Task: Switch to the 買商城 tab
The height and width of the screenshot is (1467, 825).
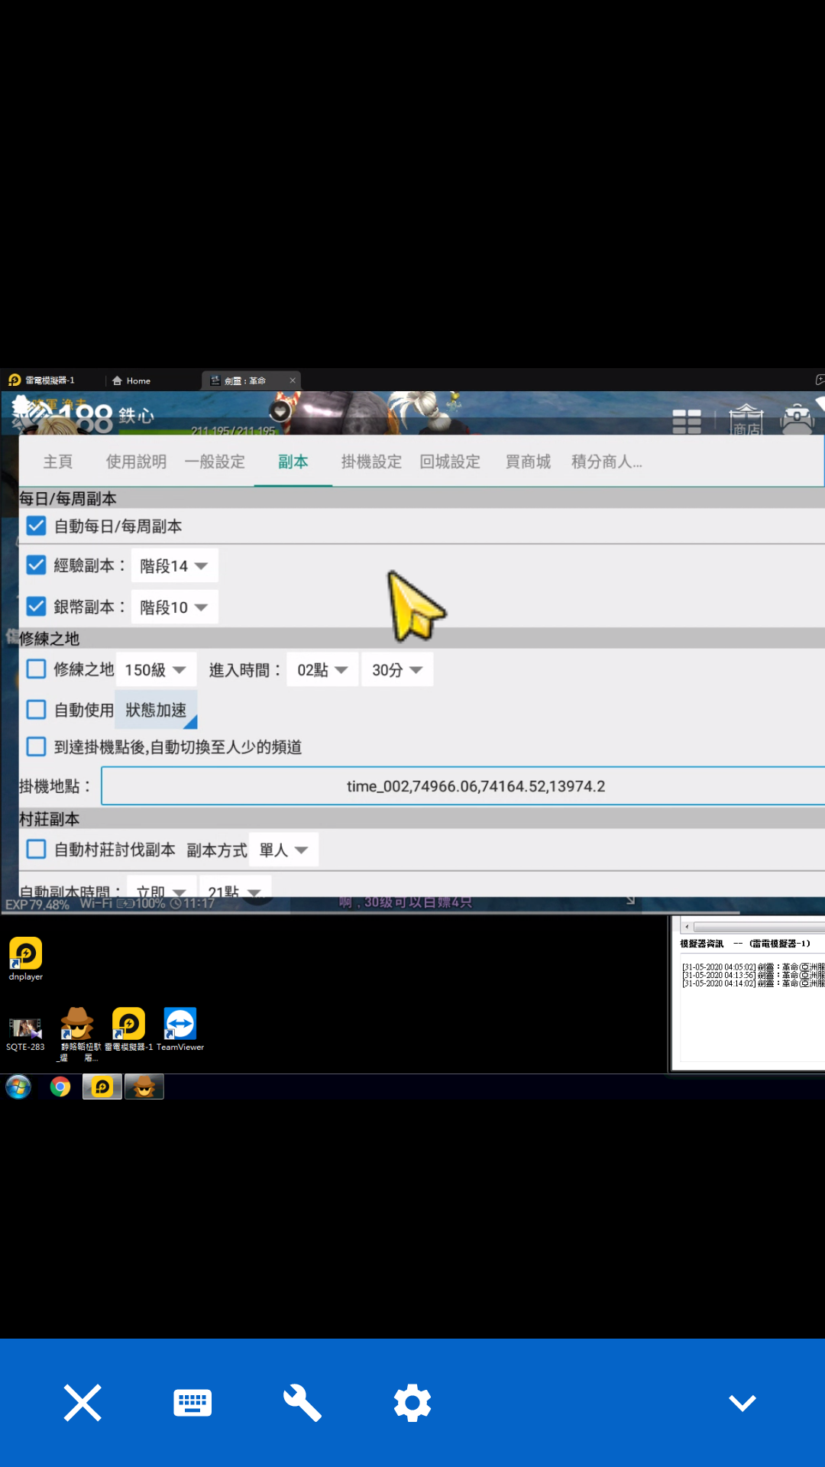Action: click(x=528, y=461)
